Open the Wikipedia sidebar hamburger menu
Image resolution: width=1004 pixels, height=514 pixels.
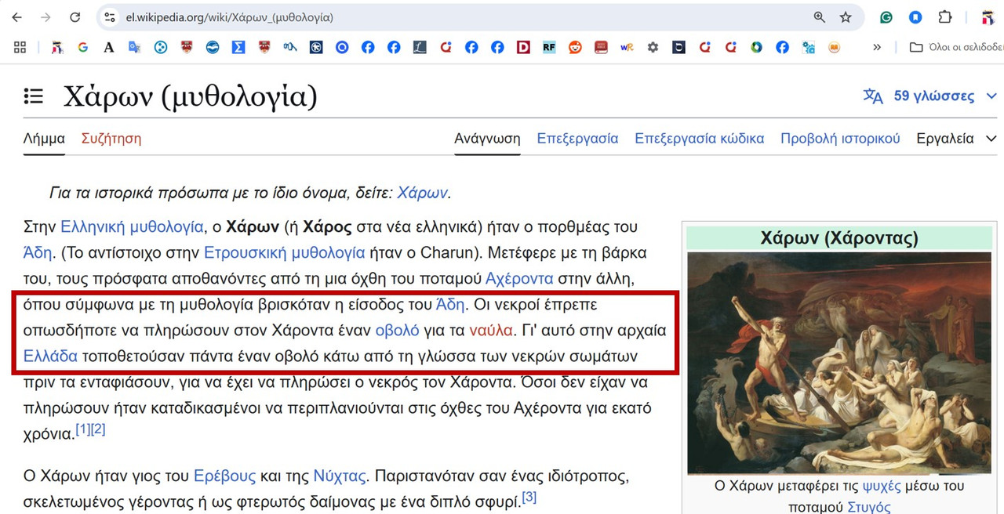click(x=34, y=96)
